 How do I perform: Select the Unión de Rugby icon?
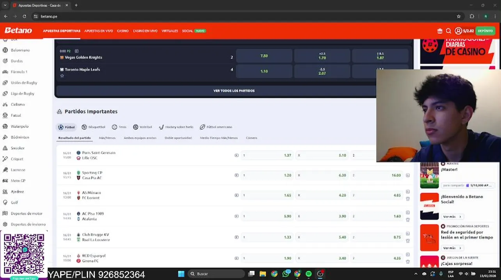tap(5, 83)
